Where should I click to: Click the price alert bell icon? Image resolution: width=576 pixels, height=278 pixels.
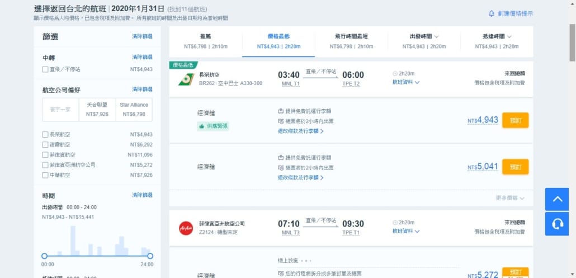pos(492,13)
